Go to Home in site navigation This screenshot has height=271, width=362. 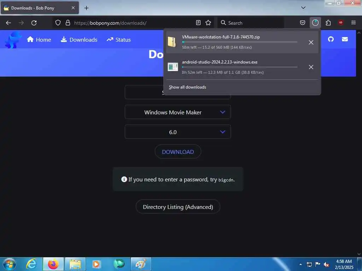[39, 40]
